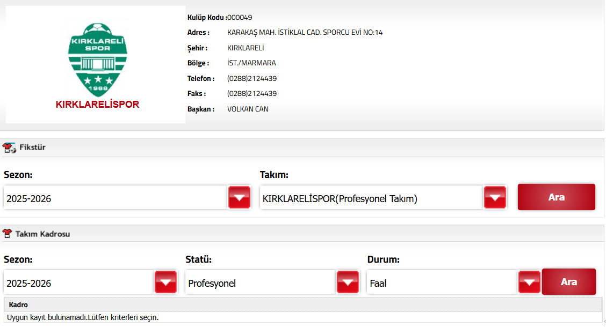The width and height of the screenshot is (606, 327).
Task: Open the Durum dropdown red arrow
Action: point(529,283)
